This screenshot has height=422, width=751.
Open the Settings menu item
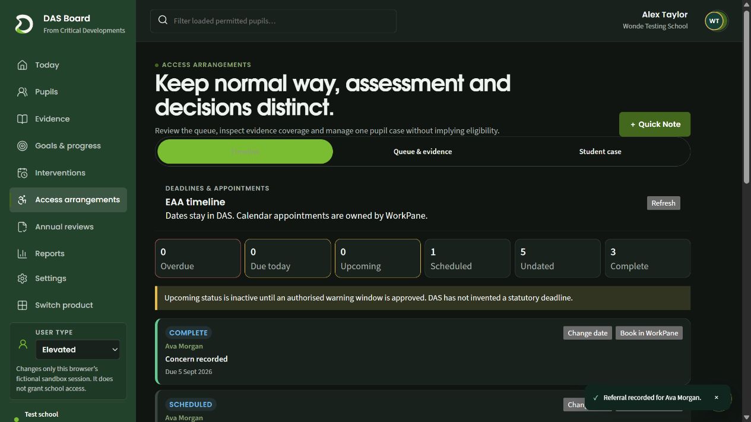click(68, 279)
